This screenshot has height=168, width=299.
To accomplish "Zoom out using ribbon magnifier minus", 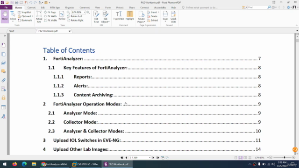I will [68, 12].
